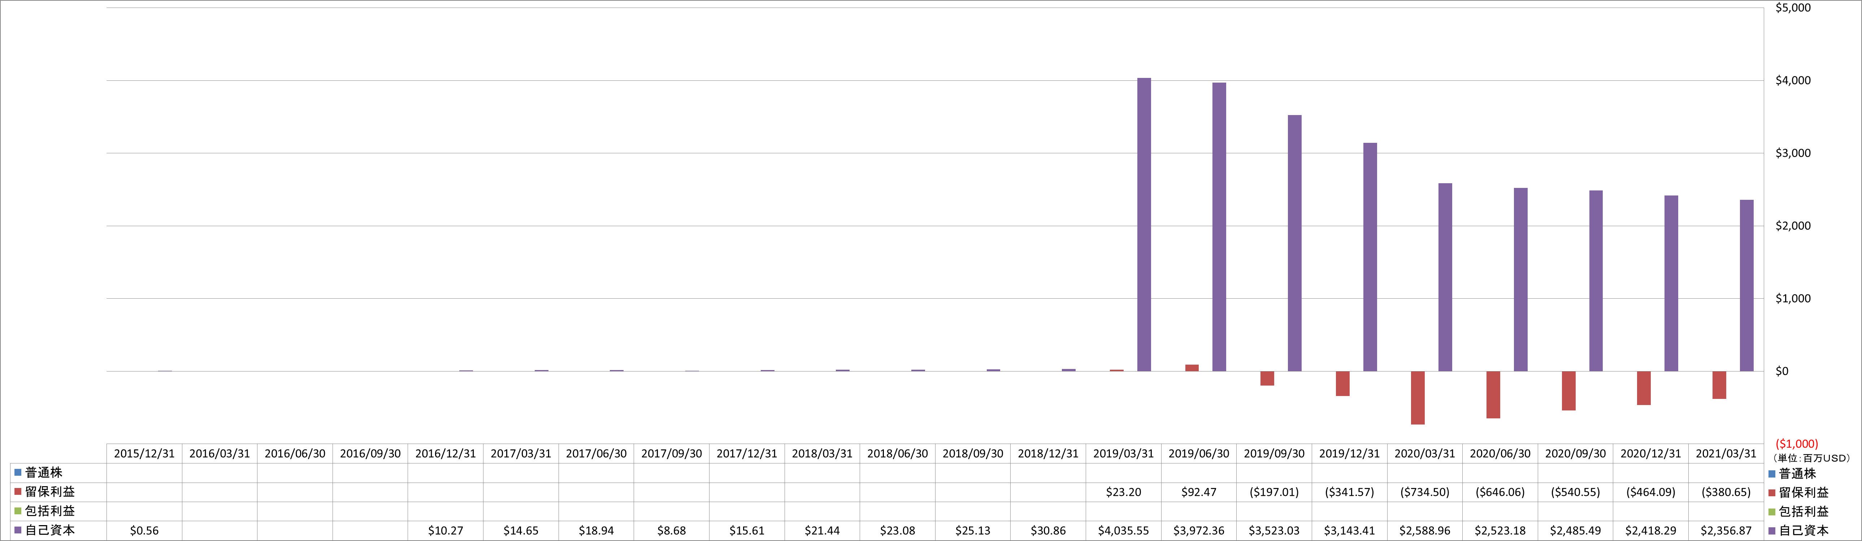Click the 2021/03/31 column header
Screen dimensions: 1862x541
tap(1726, 454)
